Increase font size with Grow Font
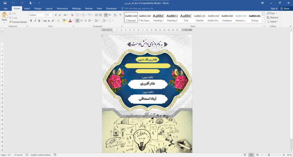Screen dimensions: 293x157 [x=56, y=15]
